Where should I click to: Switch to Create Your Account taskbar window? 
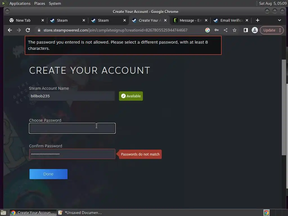pyautogui.click(x=33, y=213)
